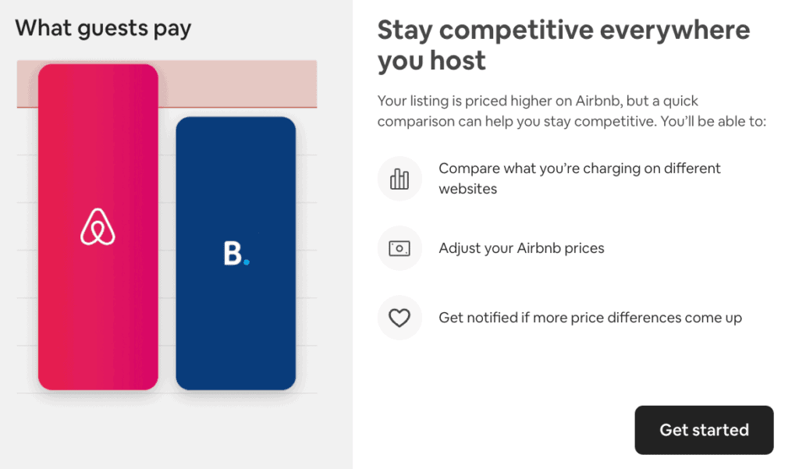The height and width of the screenshot is (469, 799).
Task: Click the banknote price icon
Action: pos(399,248)
